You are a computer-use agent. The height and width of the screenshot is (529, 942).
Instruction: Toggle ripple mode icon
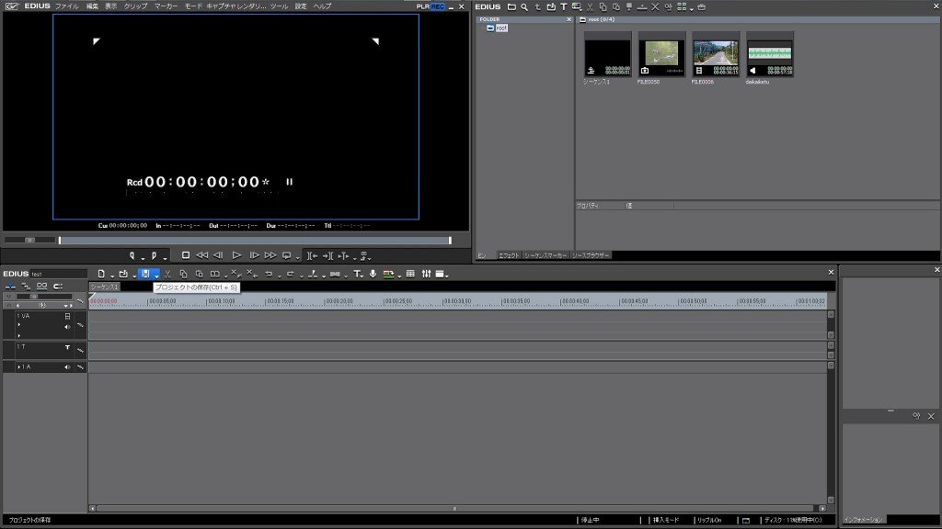point(58,287)
